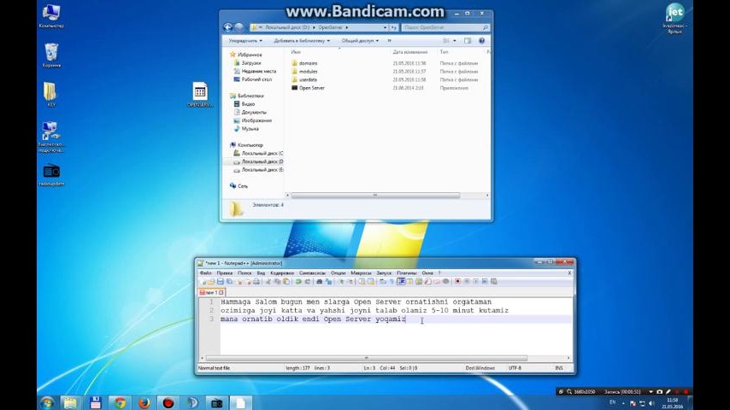Open the Кодировки menu in Notepad++

click(282, 272)
